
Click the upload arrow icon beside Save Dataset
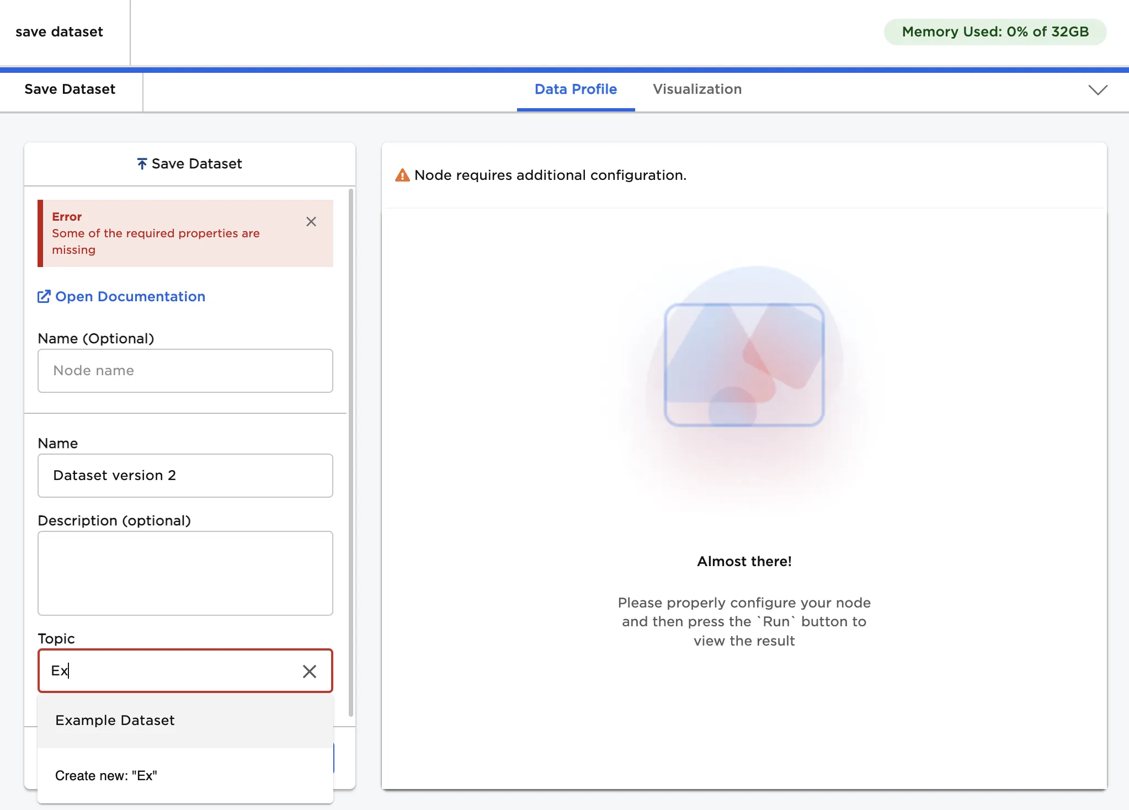[142, 164]
